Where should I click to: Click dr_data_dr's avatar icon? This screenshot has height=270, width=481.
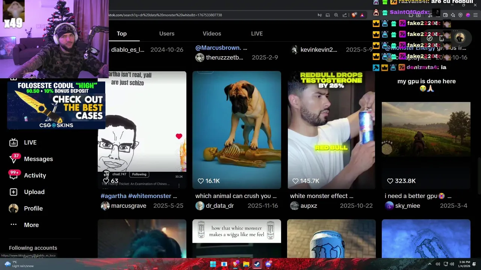200,205
